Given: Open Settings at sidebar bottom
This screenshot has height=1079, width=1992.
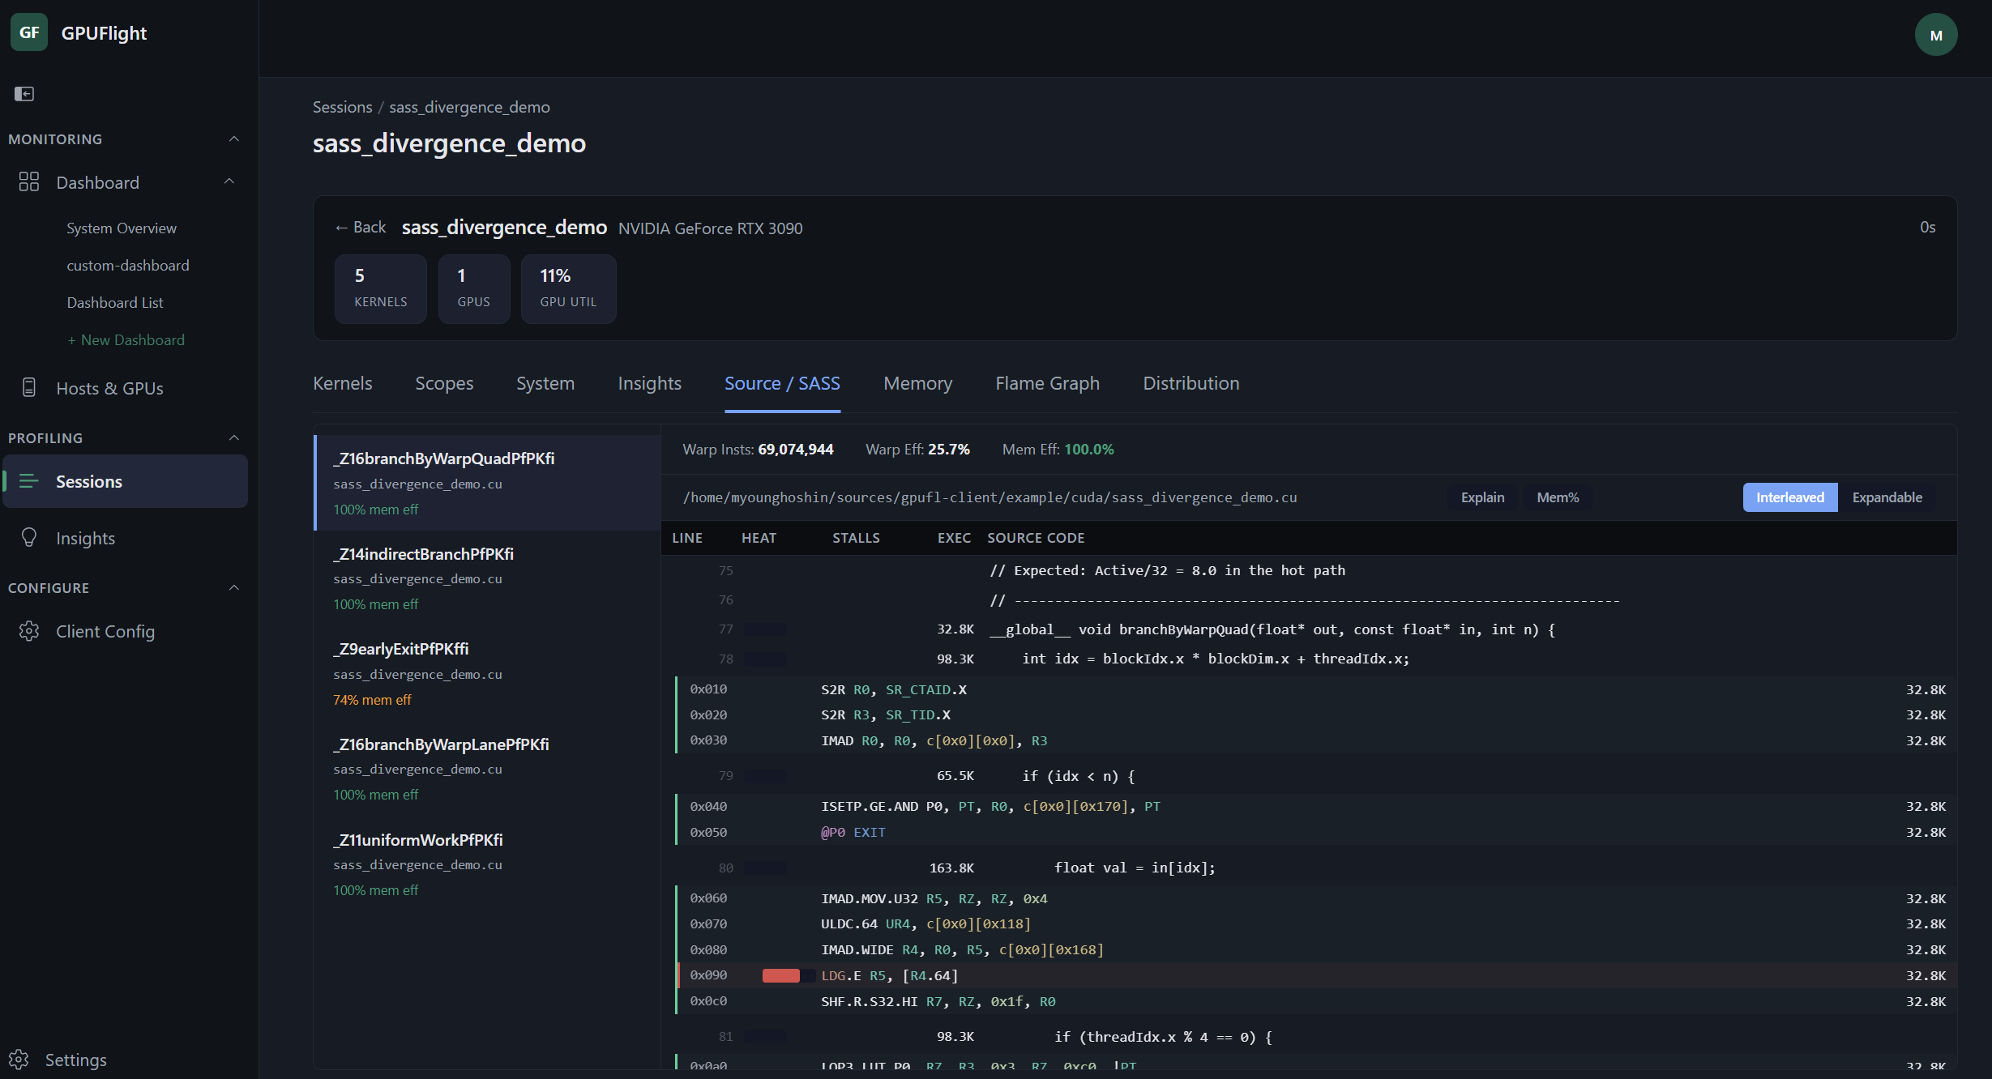Looking at the screenshot, I should click(x=75, y=1060).
